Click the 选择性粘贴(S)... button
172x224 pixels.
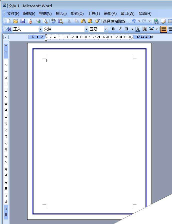point(116,21)
